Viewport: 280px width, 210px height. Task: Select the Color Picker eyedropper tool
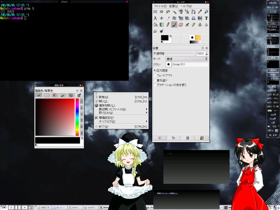coord(200,12)
